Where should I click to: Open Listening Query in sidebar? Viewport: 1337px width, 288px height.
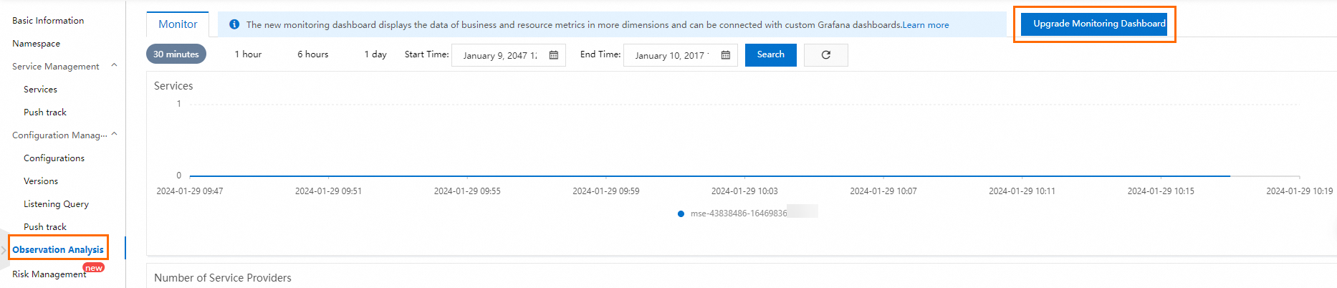click(56, 204)
